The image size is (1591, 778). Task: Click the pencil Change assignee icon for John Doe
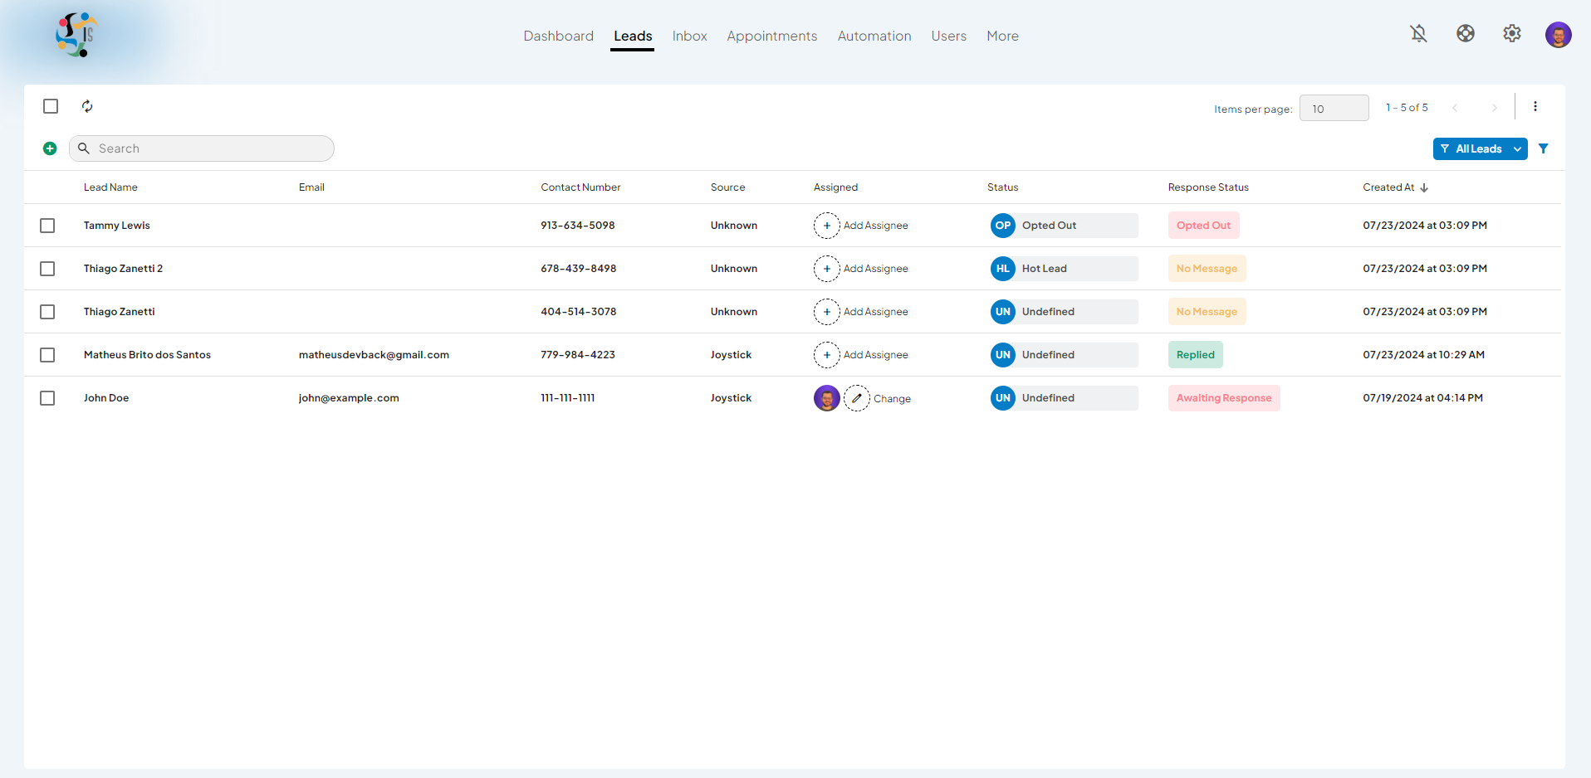click(x=856, y=398)
